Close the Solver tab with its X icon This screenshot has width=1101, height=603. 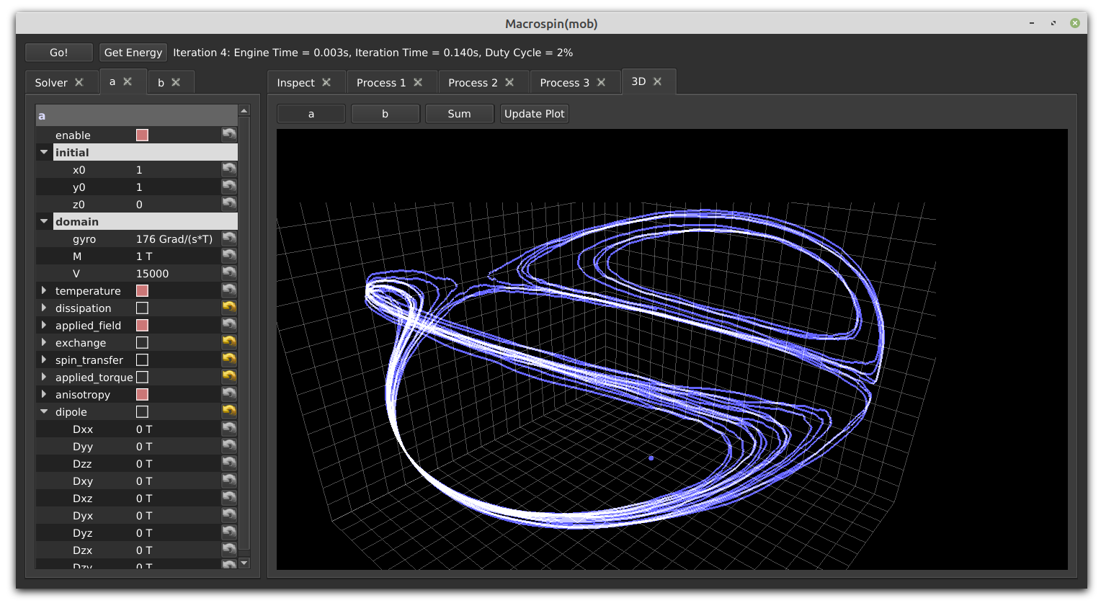(79, 82)
